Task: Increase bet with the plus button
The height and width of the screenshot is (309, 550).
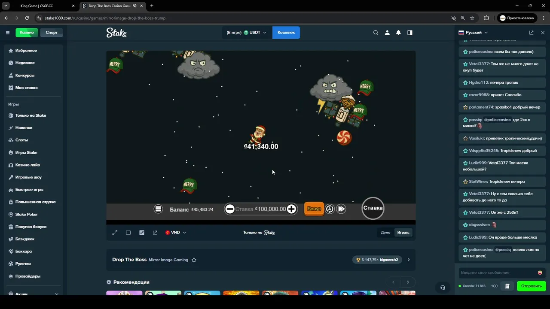Action: pos(291,209)
